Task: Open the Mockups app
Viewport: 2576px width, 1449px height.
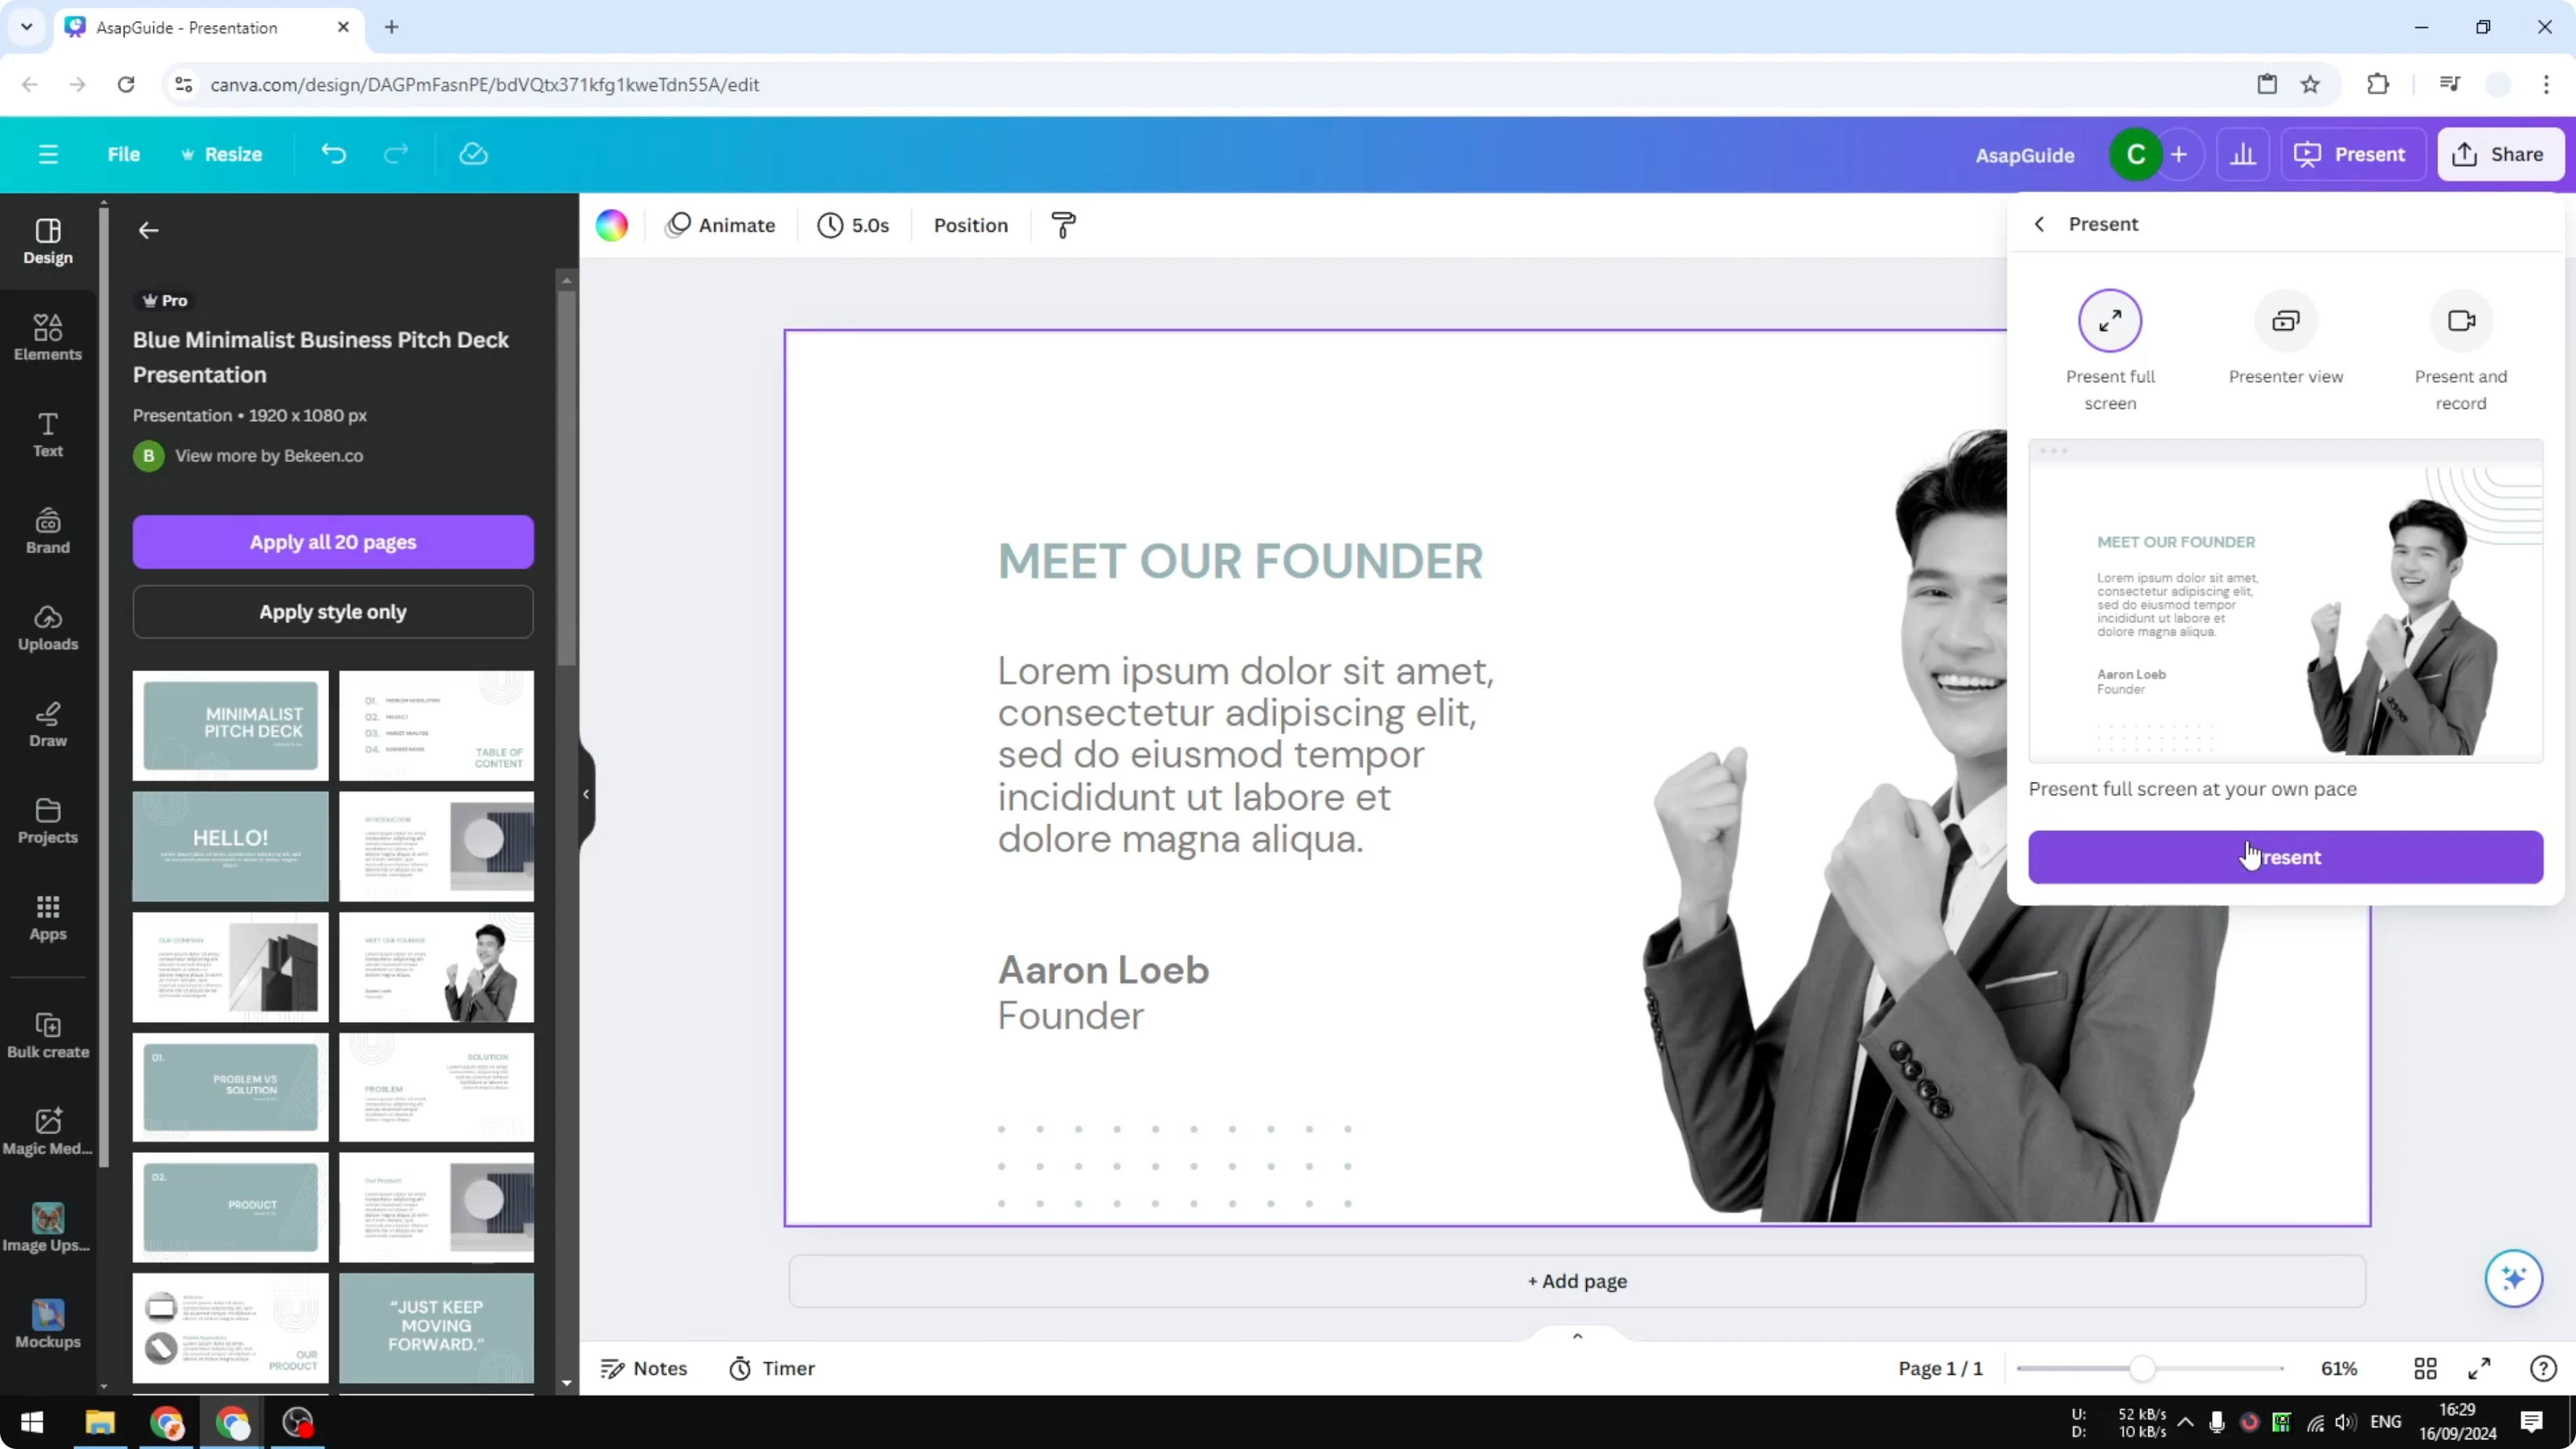Action: (48, 1325)
